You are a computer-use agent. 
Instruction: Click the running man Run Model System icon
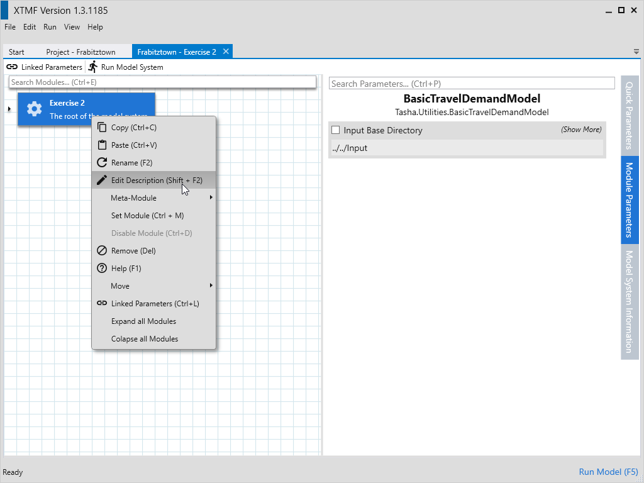pos(93,67)
